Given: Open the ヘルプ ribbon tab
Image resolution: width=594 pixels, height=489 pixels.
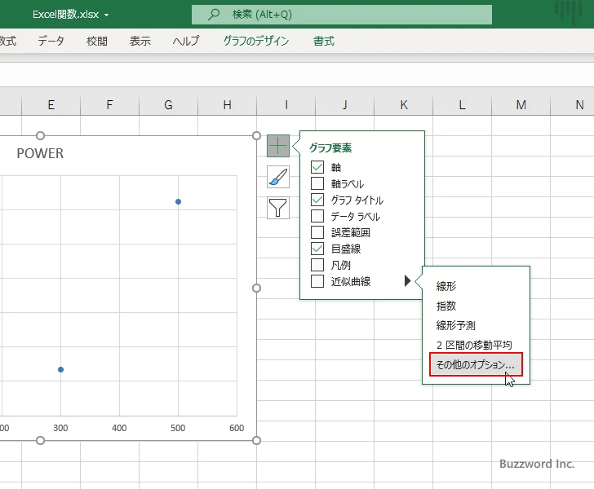Looking at the screenshot, I should 186,41.
